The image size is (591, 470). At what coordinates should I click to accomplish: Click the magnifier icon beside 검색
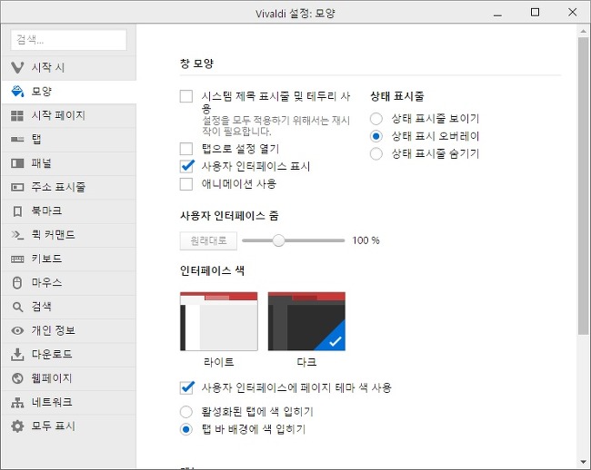coord(17,307)
